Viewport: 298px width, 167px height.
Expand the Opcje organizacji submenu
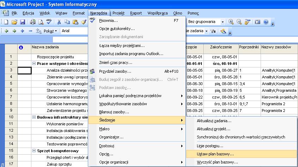[182, 162]
